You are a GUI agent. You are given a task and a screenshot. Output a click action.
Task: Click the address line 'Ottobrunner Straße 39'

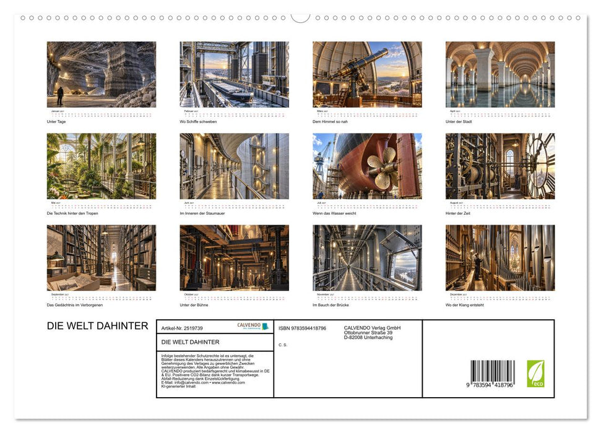click(x=368, y=333)
